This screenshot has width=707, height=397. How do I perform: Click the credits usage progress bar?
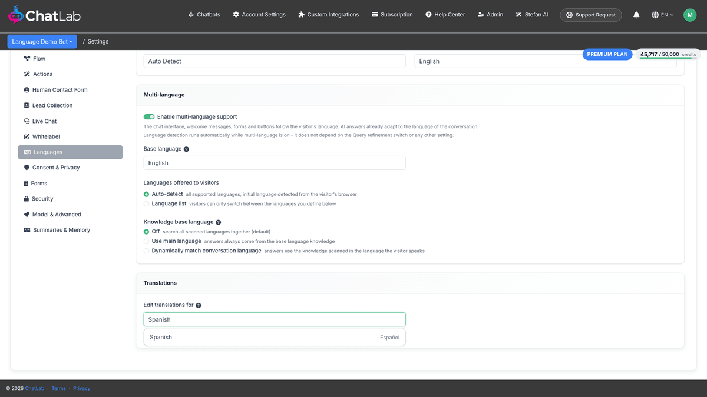point(668,58)
